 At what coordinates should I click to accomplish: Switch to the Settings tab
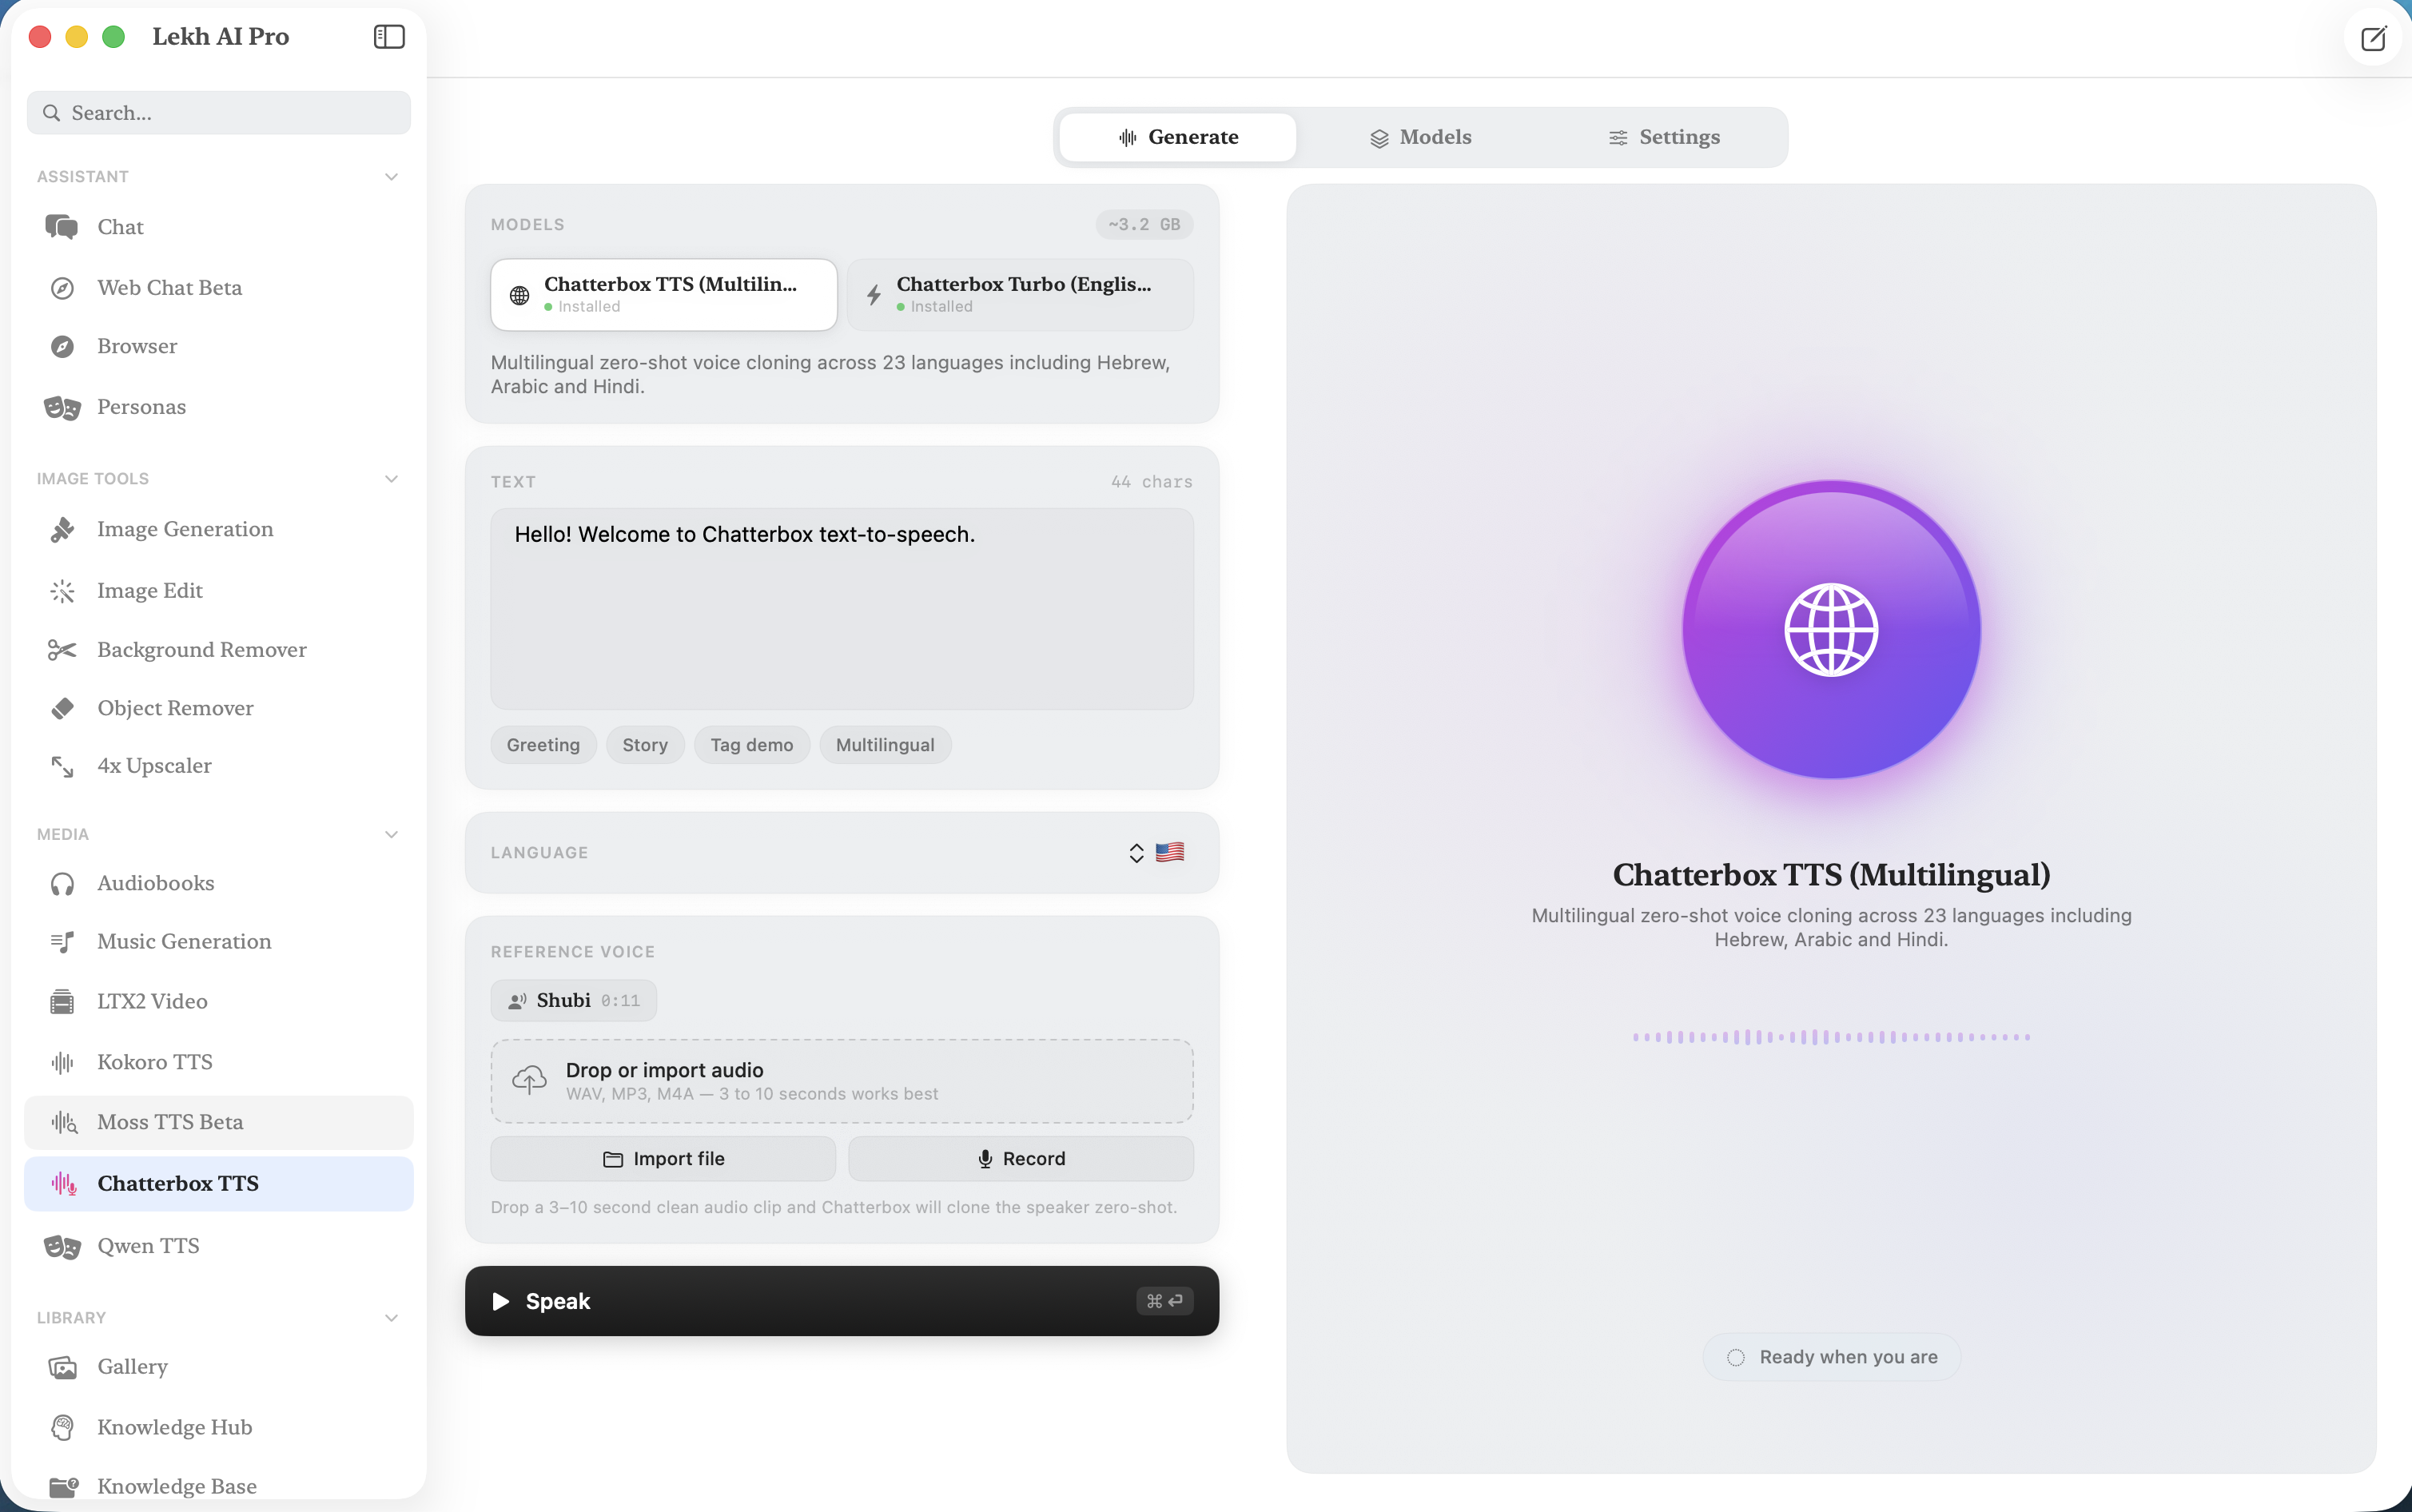[1663, 137]
